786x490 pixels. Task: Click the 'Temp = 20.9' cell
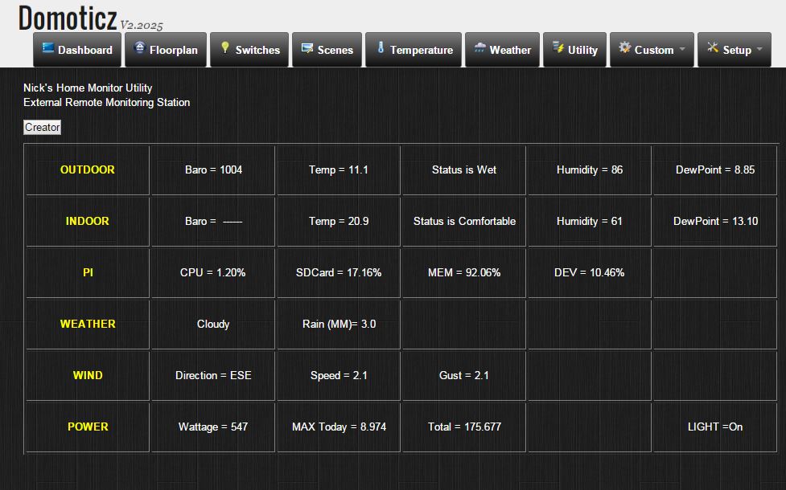click(339, 221)
